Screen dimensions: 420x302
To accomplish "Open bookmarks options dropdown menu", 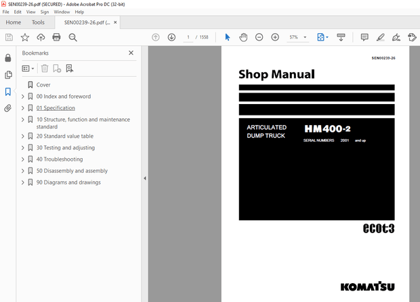I will point(28,69).
